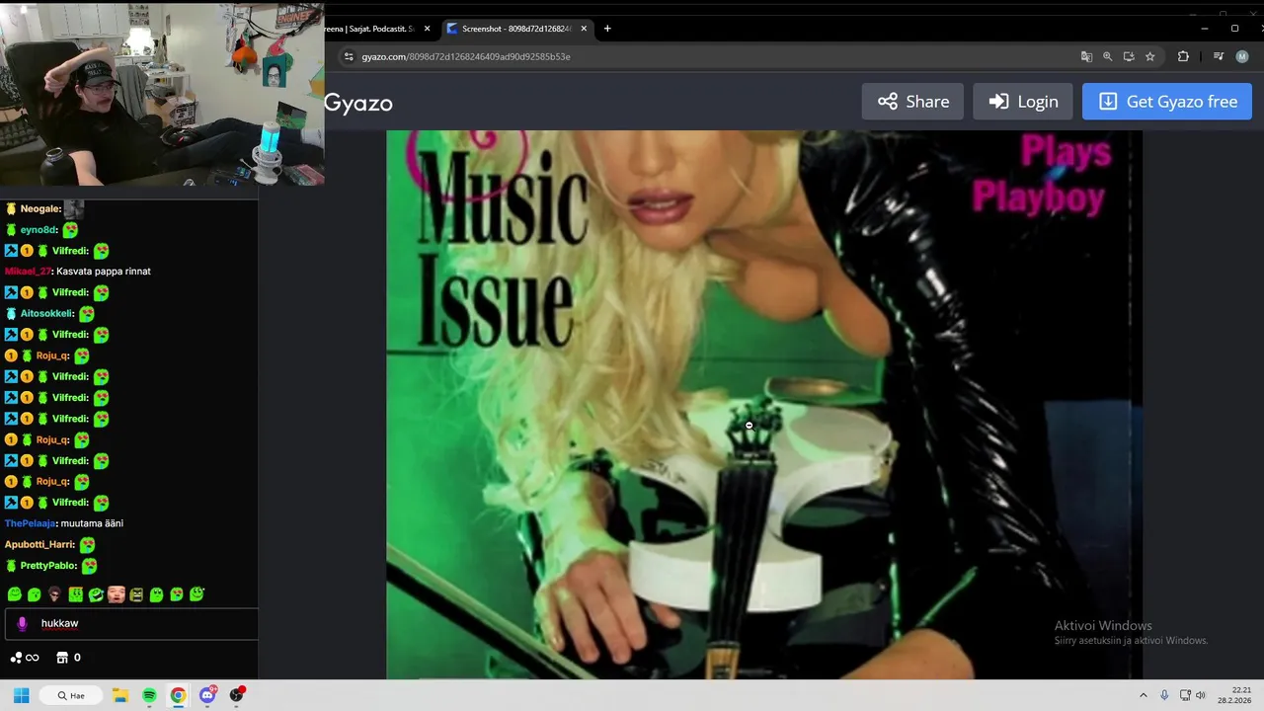Select the last green emote in emote row
This screenshot has height=711, width=1264.
click(197, 594)
